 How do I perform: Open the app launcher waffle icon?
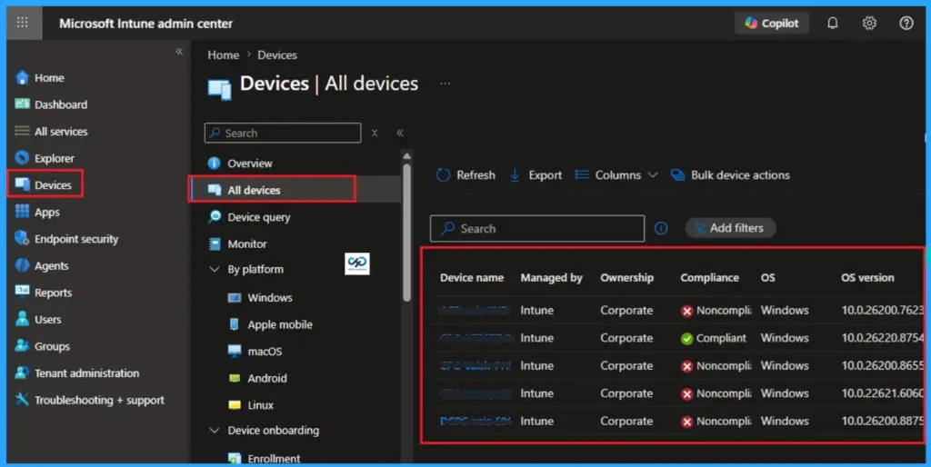pos(23,23)
